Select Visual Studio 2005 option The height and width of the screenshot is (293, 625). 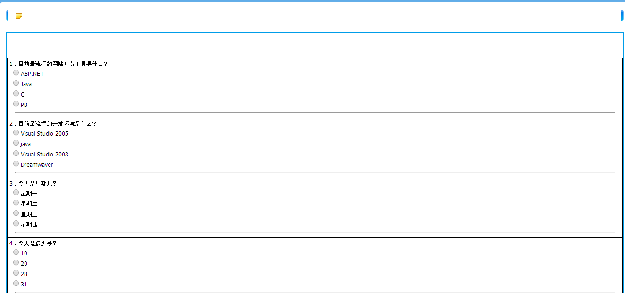coord(16,132)
